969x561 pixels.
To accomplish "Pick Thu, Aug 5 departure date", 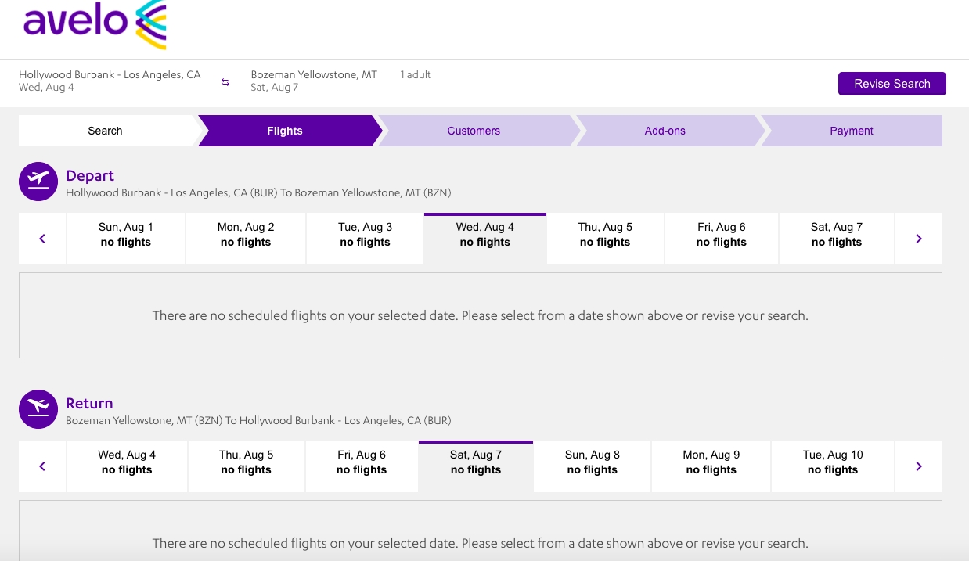I will (x=605, y=239).
